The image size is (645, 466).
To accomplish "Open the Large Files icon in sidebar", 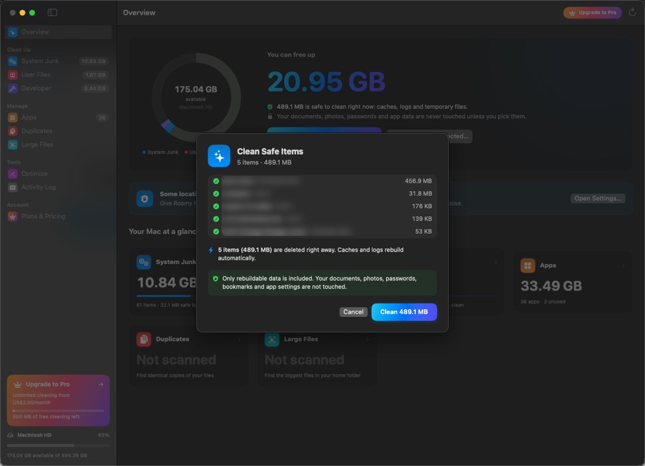I will tap(13, 144).
